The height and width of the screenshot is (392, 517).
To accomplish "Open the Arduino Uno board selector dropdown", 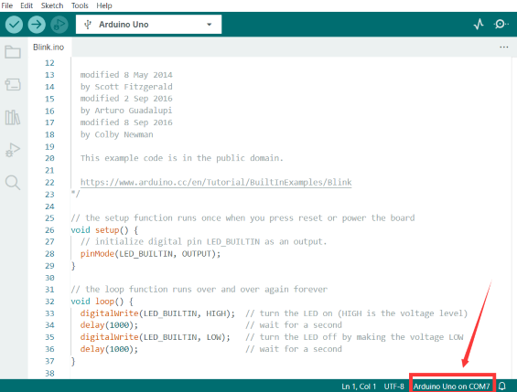I will click(149, 25).
